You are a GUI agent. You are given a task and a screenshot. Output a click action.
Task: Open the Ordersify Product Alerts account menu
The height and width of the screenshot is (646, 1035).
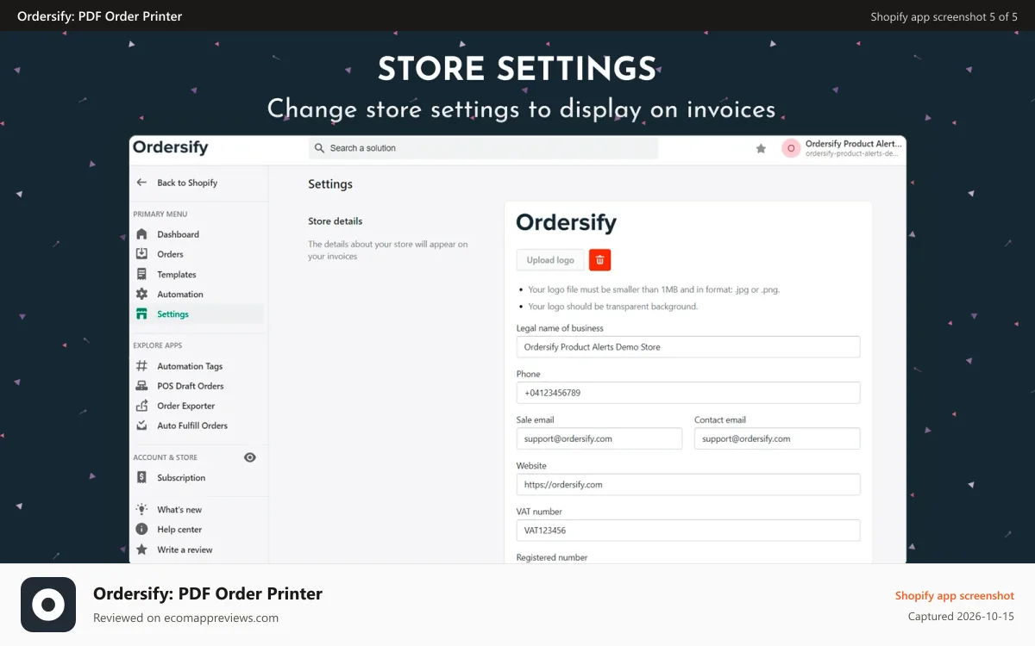tap(843, 148)
